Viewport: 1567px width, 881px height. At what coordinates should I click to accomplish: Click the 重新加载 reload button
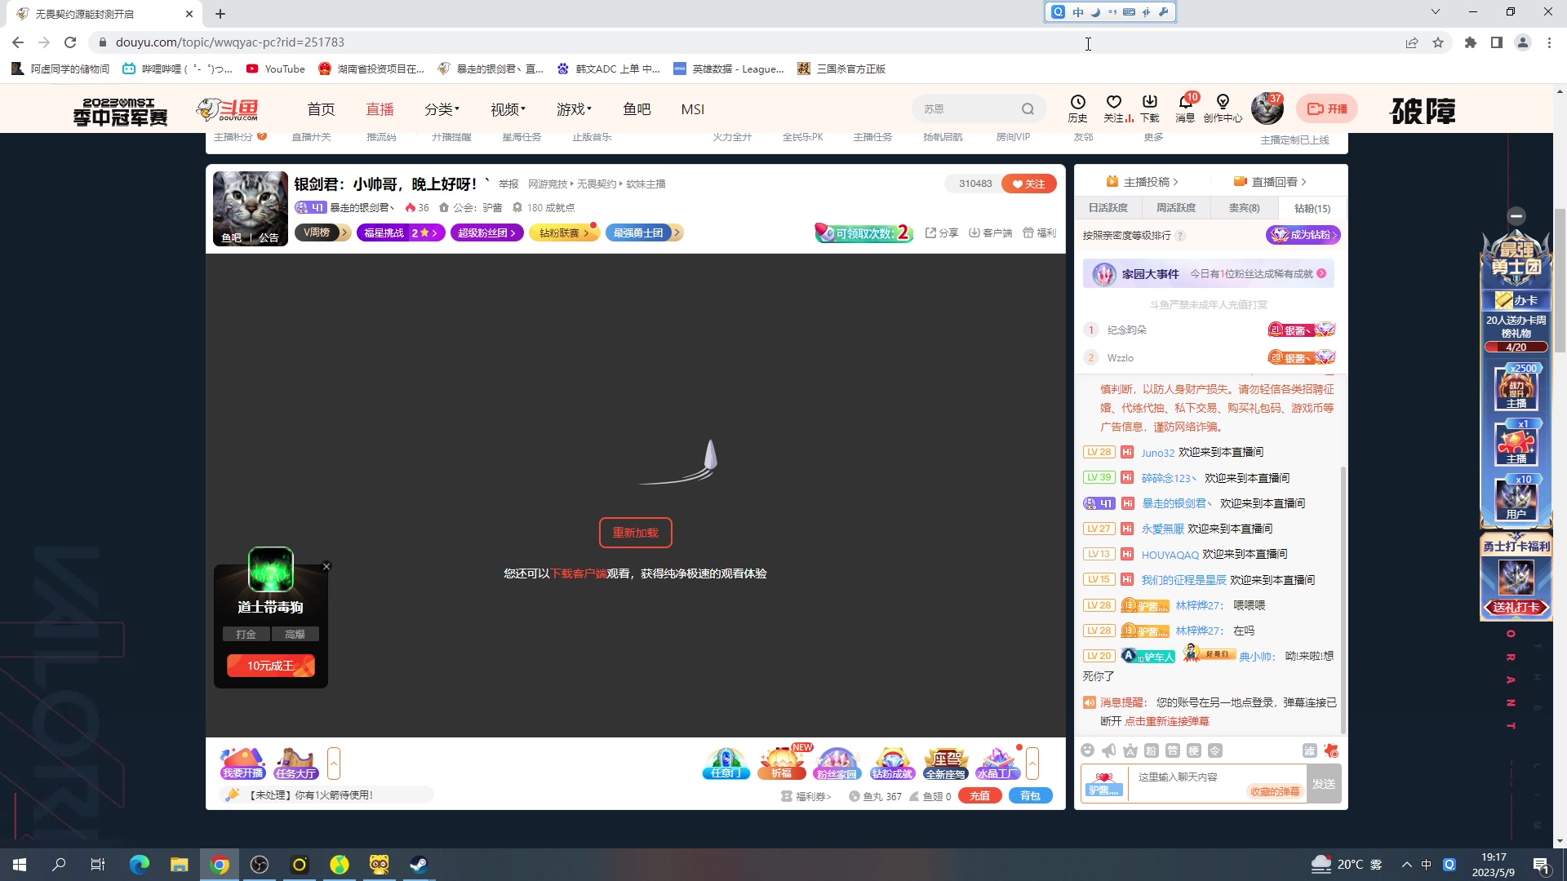[636, 532]
